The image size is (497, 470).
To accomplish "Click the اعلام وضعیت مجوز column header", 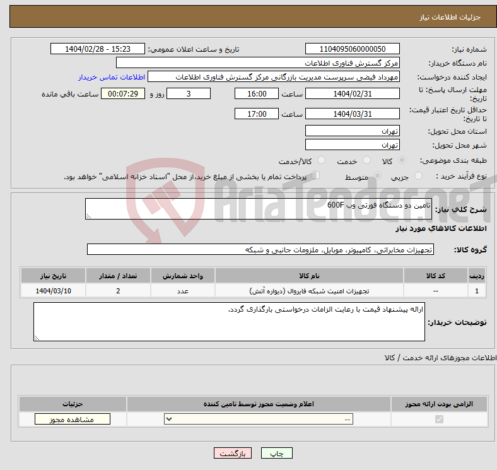I will [259, 404].
